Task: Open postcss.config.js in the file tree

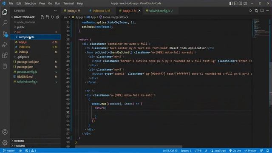Action: point(35,72)
